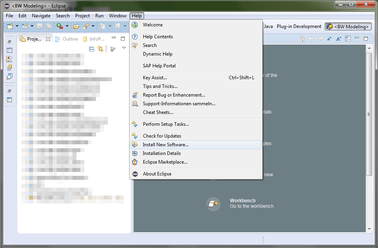Collapse All in Project Explorer
The image size is (378, 248).
point(91,48)
